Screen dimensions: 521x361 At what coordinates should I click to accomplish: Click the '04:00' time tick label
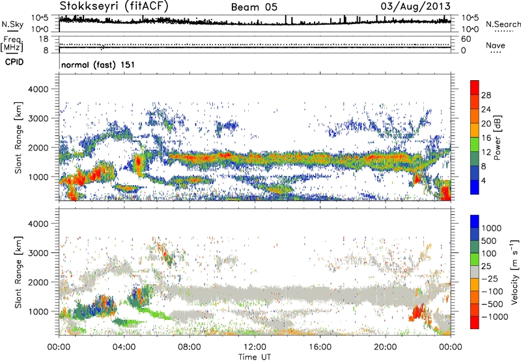pyautogui.click(x=124, y=347)
